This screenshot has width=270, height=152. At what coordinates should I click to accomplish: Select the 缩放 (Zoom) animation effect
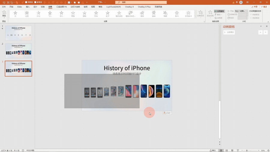[x=142, y=14]
